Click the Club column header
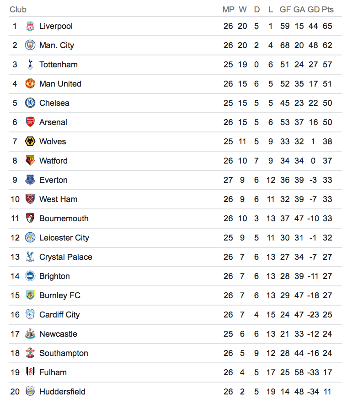The height and width of the screenshot is (405, 342). pos(18,10)
